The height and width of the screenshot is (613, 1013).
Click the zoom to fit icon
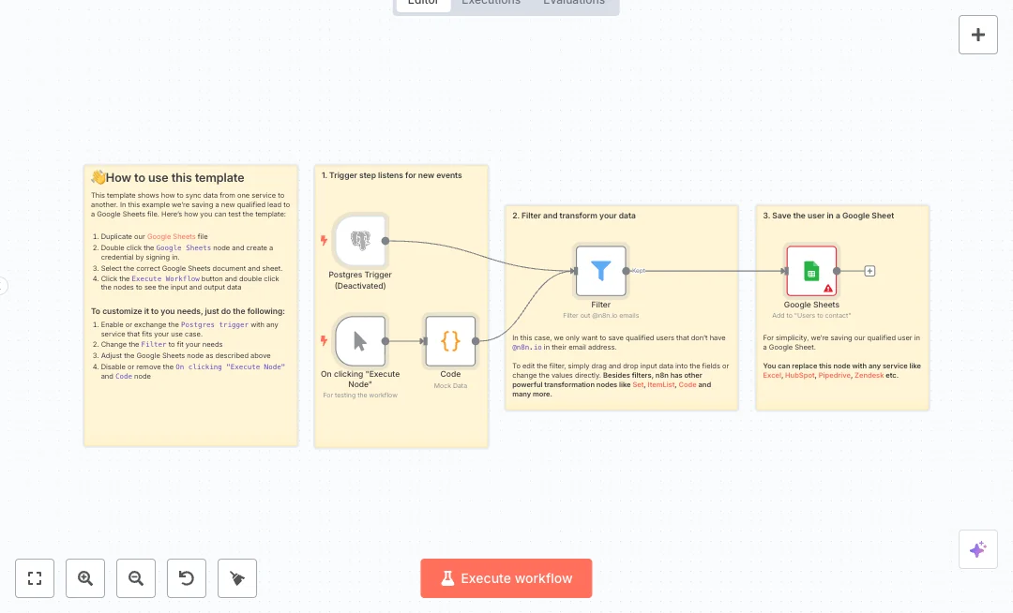click(35, 578)
